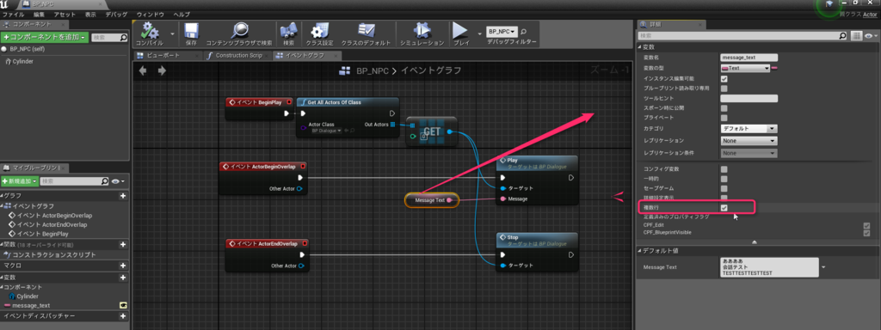
Task: Navigate back with graph left arrow
Action: coord(144,70)
